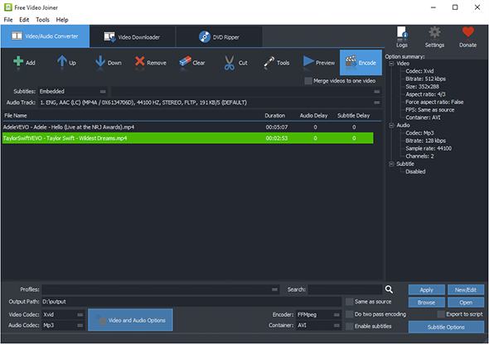Open the Logs icon
The height and width of the screenshot is (344, 489).
tap(402, 32)
